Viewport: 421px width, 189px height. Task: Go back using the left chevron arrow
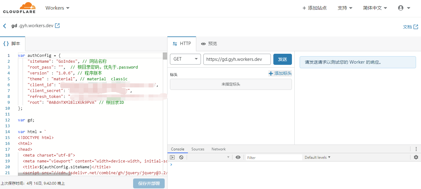(x=5, y=26)
